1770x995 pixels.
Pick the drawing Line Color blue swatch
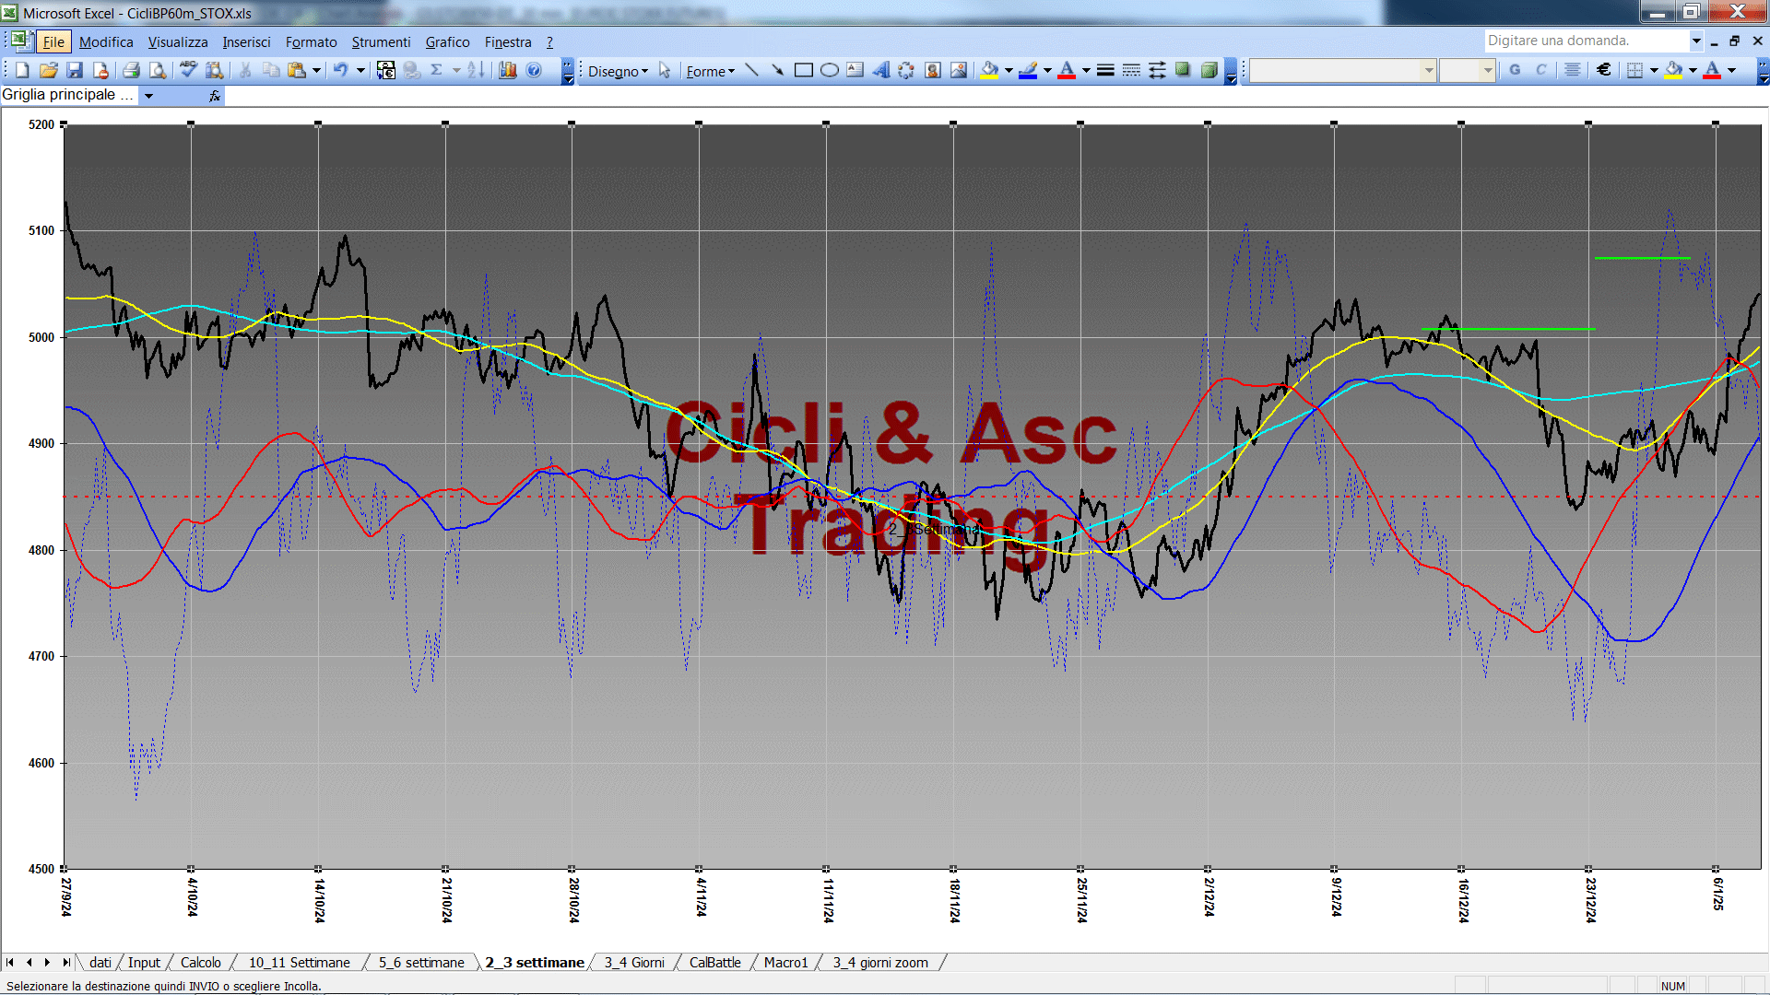pos(1028,70)
